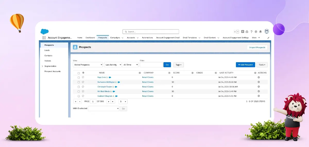
Task: Open the Home tab
Action: (80, 38)
